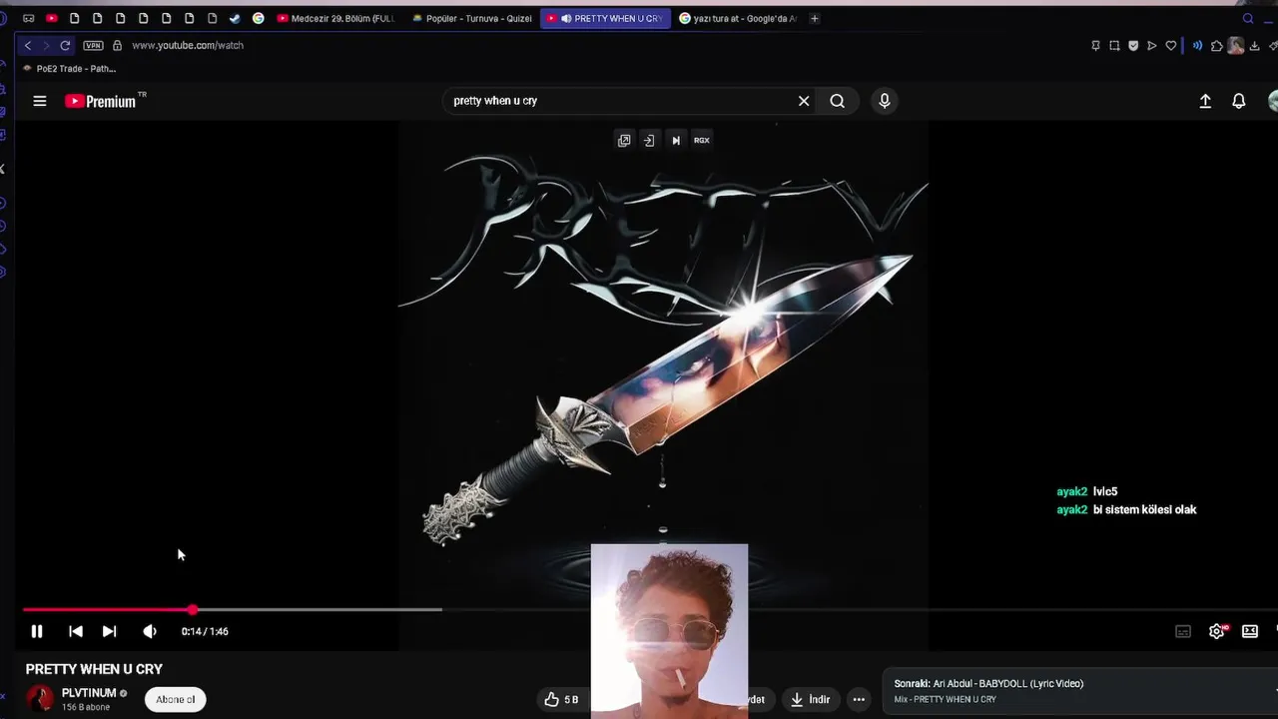Open the Popüler - Turnuva - Quizel tab
Screen dimensions: 1278x719
pos(470,18)
